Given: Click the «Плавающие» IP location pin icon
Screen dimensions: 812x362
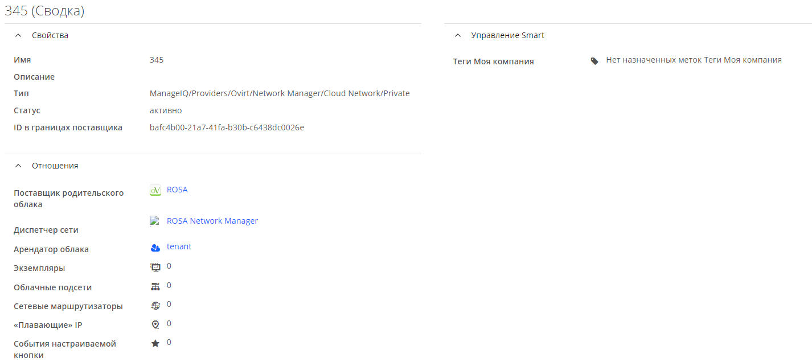Looking at the screenshot, I should pos(155,324).
